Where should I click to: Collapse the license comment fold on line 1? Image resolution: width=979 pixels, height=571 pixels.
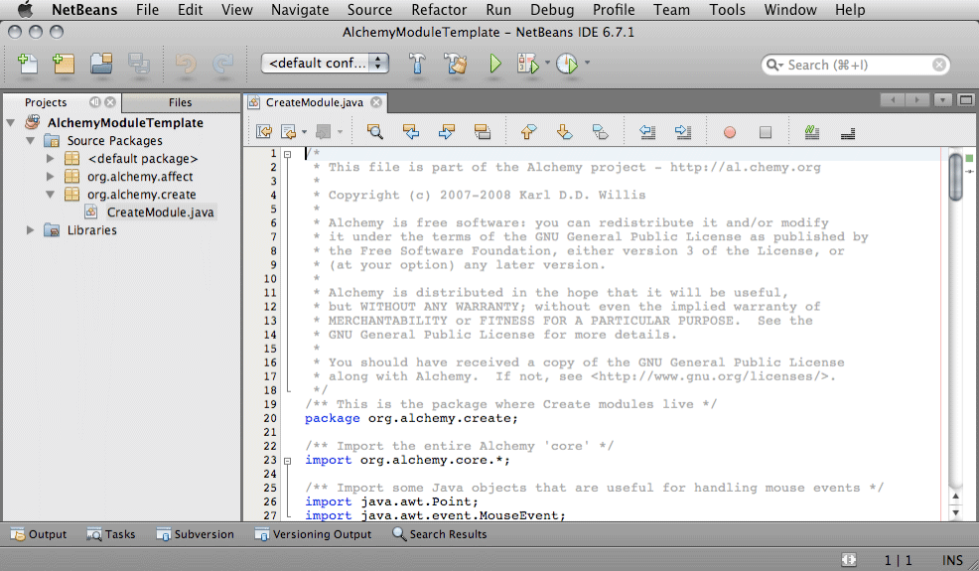(287, 154)
